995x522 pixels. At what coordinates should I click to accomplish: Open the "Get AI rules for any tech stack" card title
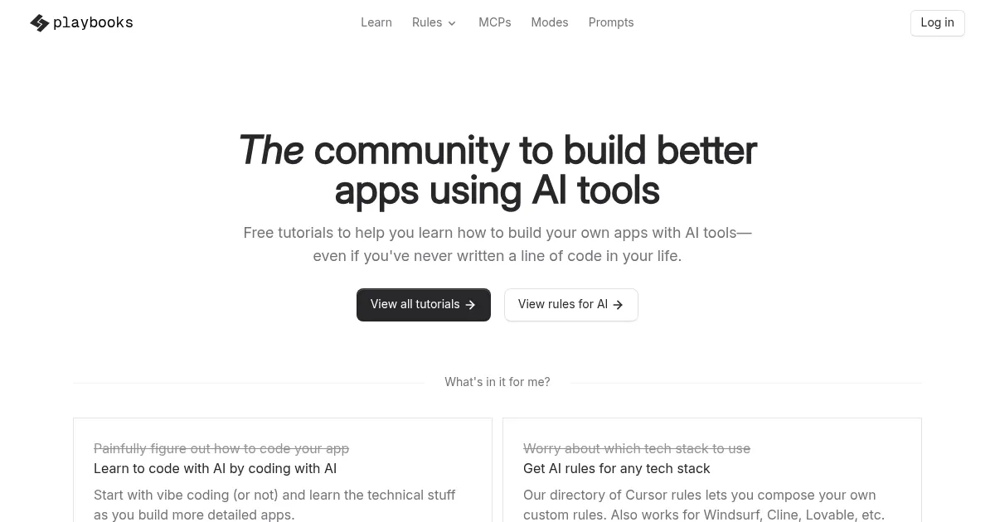pos(616,469)
